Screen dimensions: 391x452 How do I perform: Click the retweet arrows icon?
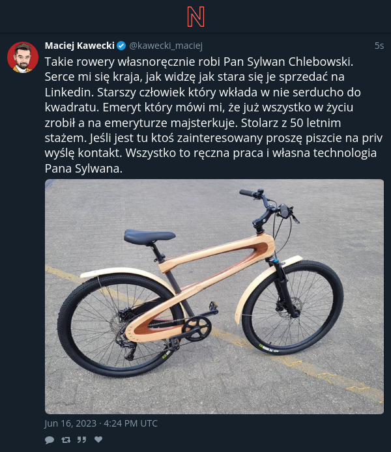coord(66,440)
